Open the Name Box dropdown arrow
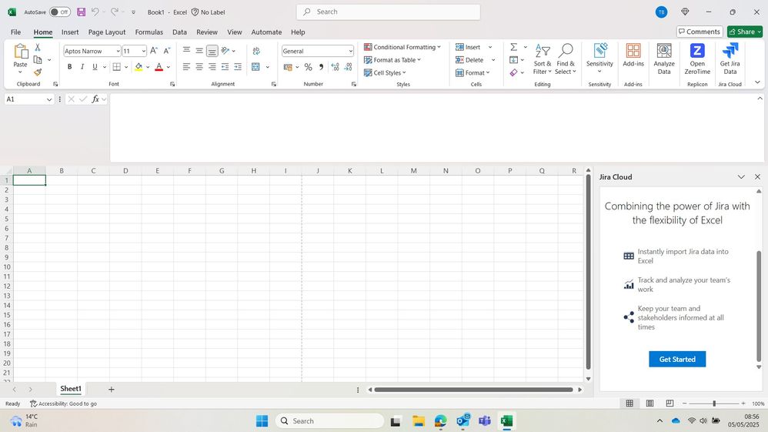This screenshot has width=768, height=432. pos(49,99)
